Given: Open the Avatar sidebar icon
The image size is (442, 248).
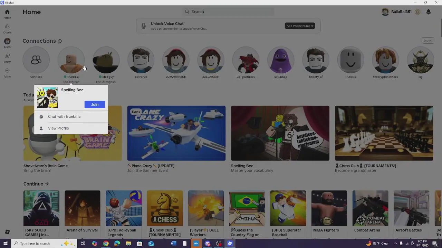Looking at the screenshot, I should (x=7, y=41).
